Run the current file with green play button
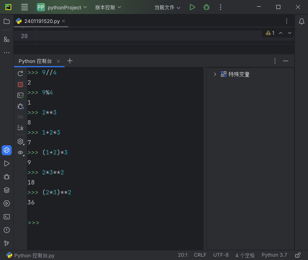This screenshot has height=260, width=308. [192, 7]
